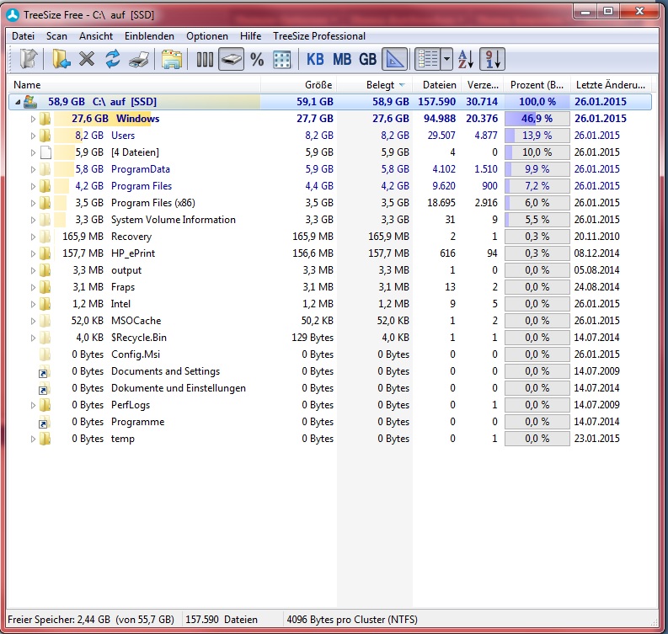This screenshot has width=668, height=634.
Task: Select the HP_ePrint folder icon
Action: (x=45, y=253)
